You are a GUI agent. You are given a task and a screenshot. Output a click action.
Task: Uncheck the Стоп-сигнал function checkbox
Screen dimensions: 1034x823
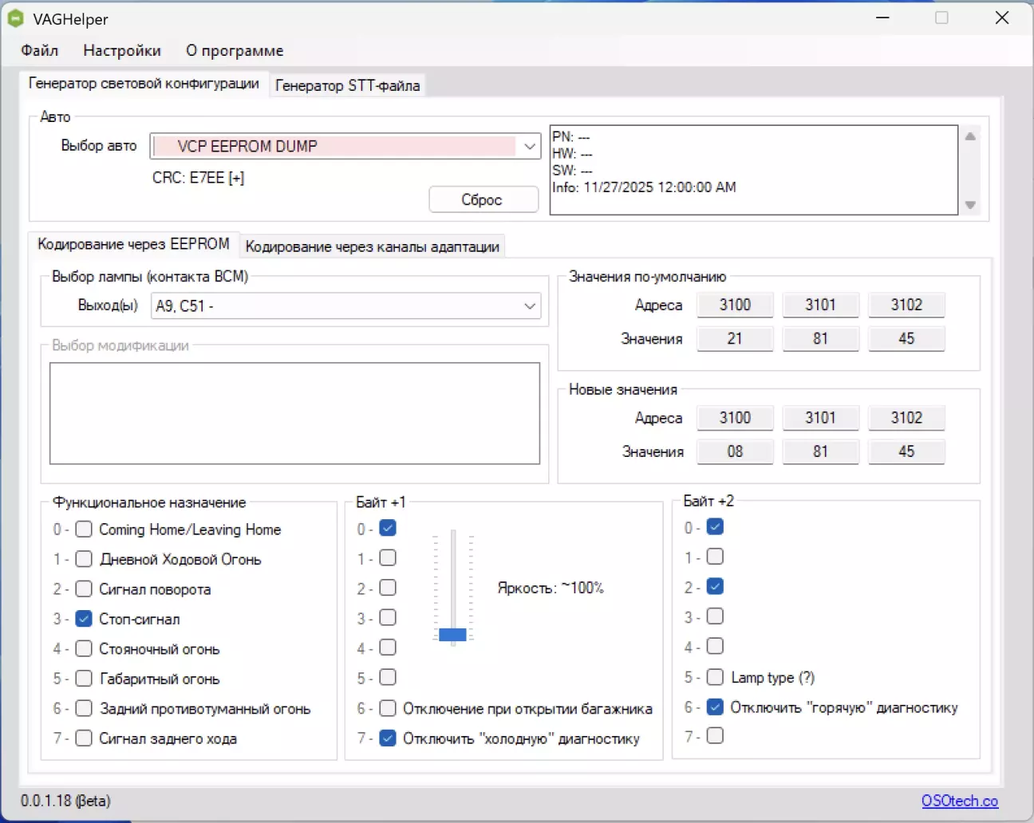(84, 619)
